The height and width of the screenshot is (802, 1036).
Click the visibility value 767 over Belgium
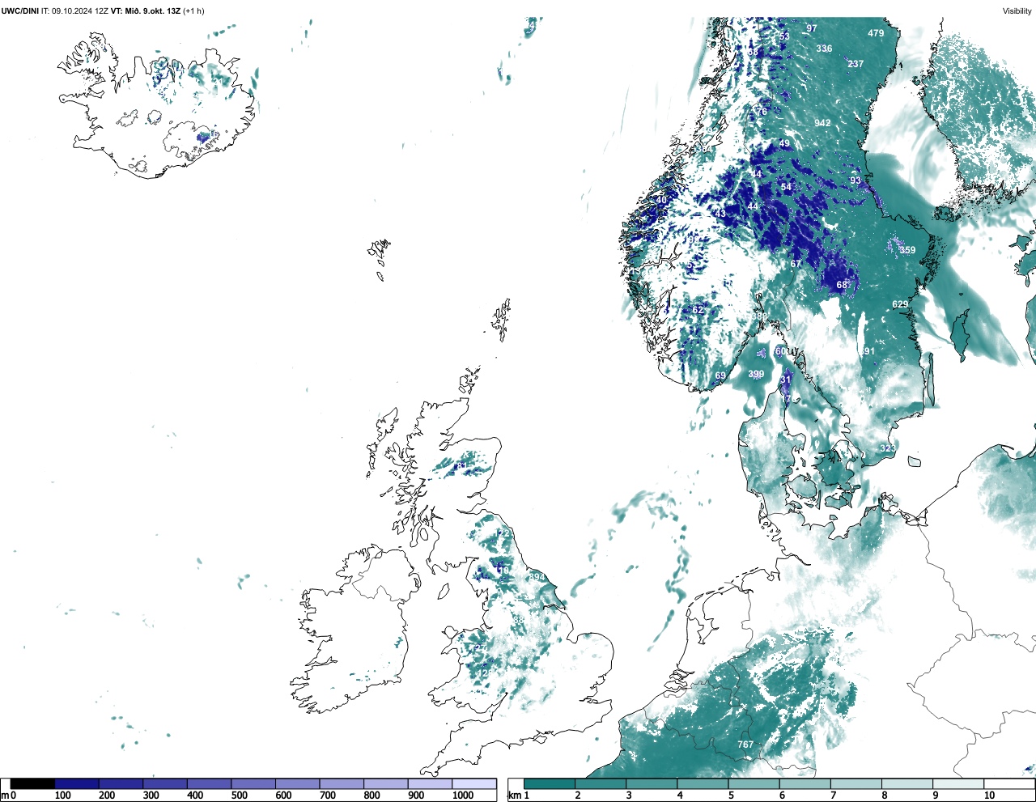coord(745,745)
